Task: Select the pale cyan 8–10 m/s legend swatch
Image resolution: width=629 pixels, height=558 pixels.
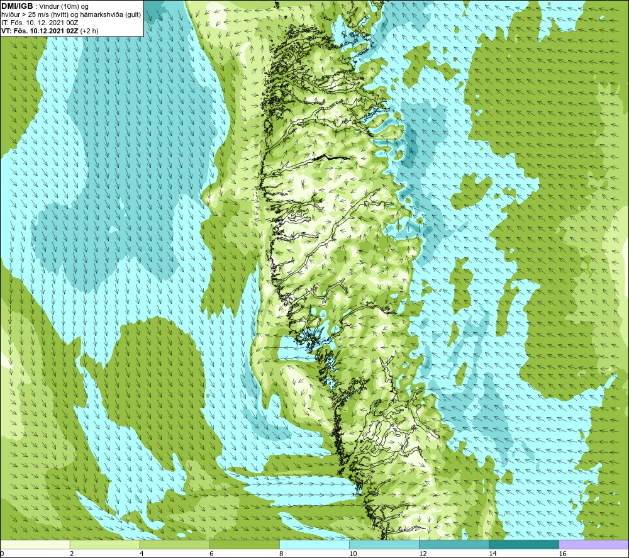Action: (x=314, y=545)
